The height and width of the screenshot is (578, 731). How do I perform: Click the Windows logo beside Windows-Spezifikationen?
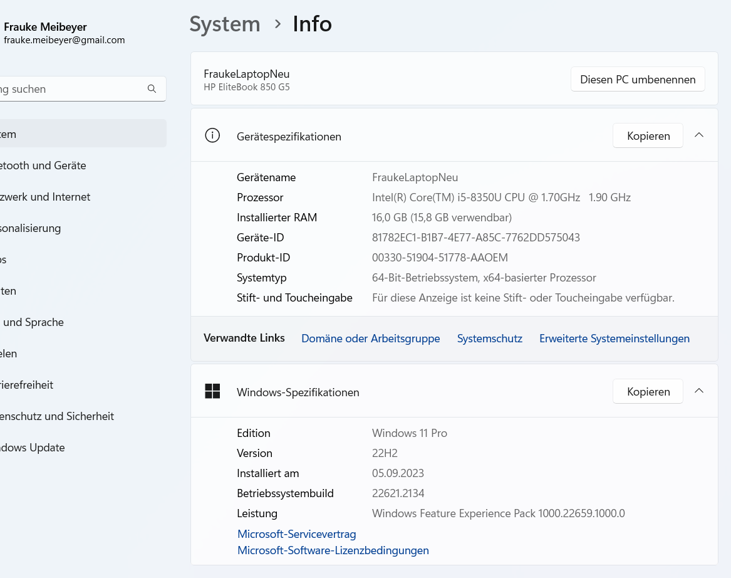(x=212, y=391)
